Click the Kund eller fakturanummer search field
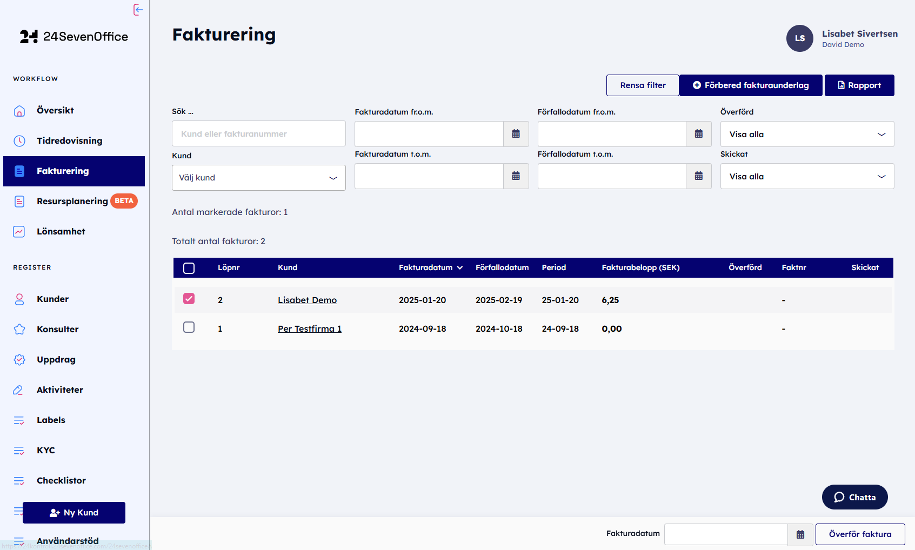915x550 pixels. 258,134
